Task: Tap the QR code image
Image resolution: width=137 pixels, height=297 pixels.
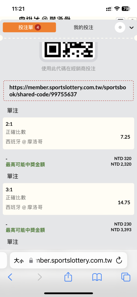Action: point(68,50)
